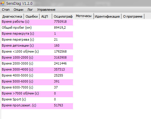Screen dimensions: 151x119
Task: Click the value 391
Action: coord(57,81)
